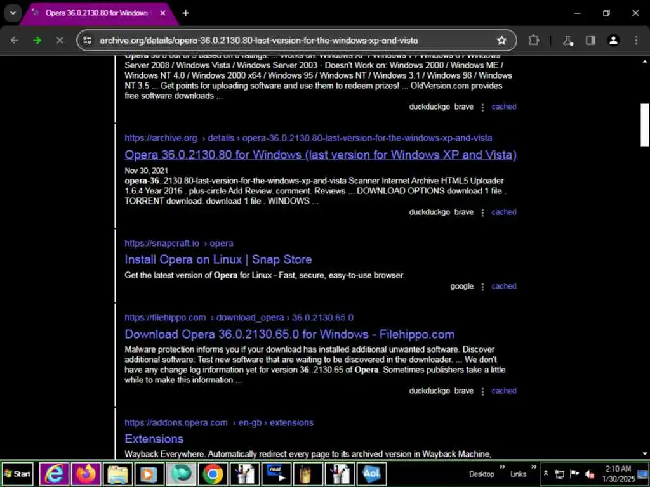Open a new browser tab
Viewport: 650px width, 487px height.
click(x=186, y=13)
